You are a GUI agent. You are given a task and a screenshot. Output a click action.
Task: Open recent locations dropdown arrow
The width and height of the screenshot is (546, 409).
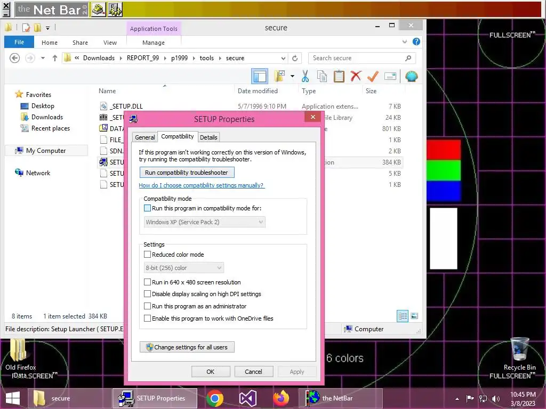coord(43,58)
